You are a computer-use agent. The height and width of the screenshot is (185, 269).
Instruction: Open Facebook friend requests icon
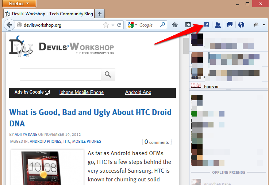click(218, 25)
